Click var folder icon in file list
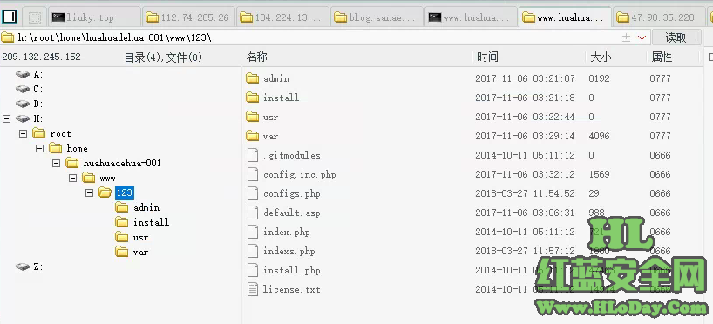713x324 pixels. click(253, 136)
